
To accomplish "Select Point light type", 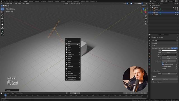I will point(155,48).
